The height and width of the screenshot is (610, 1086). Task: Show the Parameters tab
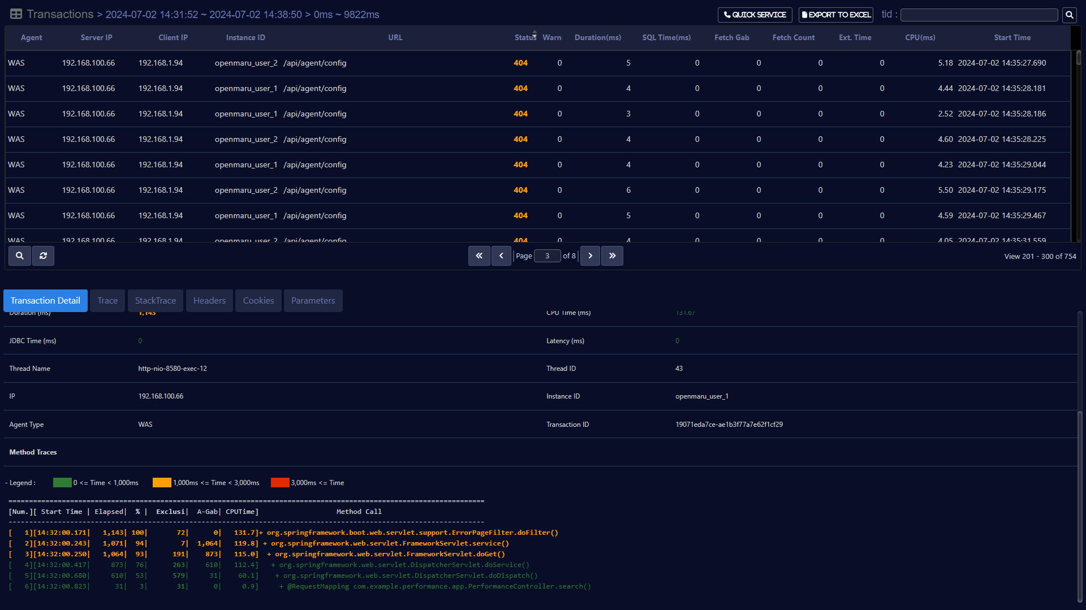coord(313,301)
